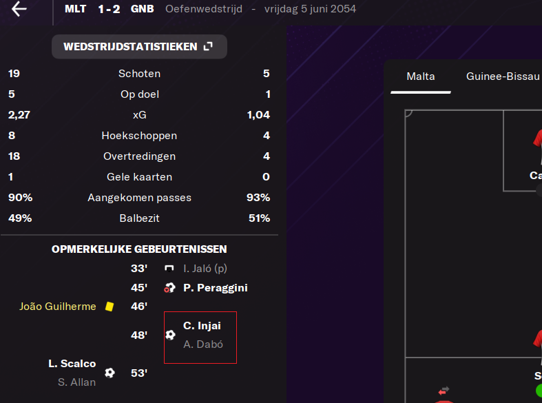Click I. Jaló (p) event entry

click(205, 269)
